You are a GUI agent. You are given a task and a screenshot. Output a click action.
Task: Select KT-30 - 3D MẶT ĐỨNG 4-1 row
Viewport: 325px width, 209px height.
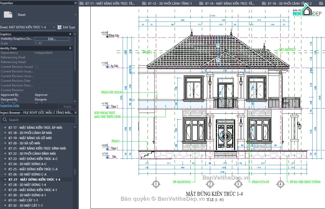(x=27, y=195)
